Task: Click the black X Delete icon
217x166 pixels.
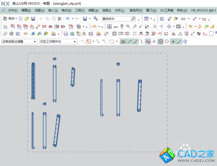Action: pyautogui.click(x=59, y=19)
